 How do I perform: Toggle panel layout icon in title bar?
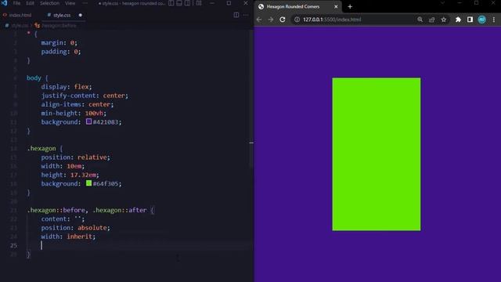point(179,3)
